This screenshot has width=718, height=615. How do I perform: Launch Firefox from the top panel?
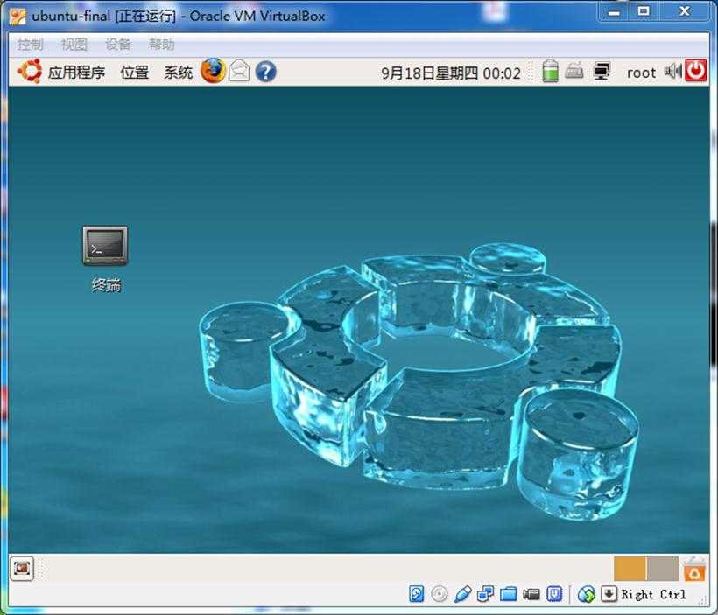(213, 71)
